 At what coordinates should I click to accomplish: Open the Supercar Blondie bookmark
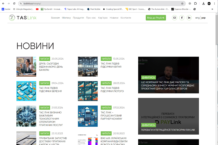tap(181, 9)
